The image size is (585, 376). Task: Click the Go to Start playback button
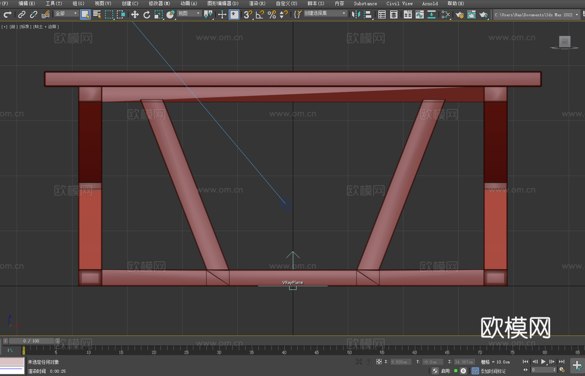(525, 362)
